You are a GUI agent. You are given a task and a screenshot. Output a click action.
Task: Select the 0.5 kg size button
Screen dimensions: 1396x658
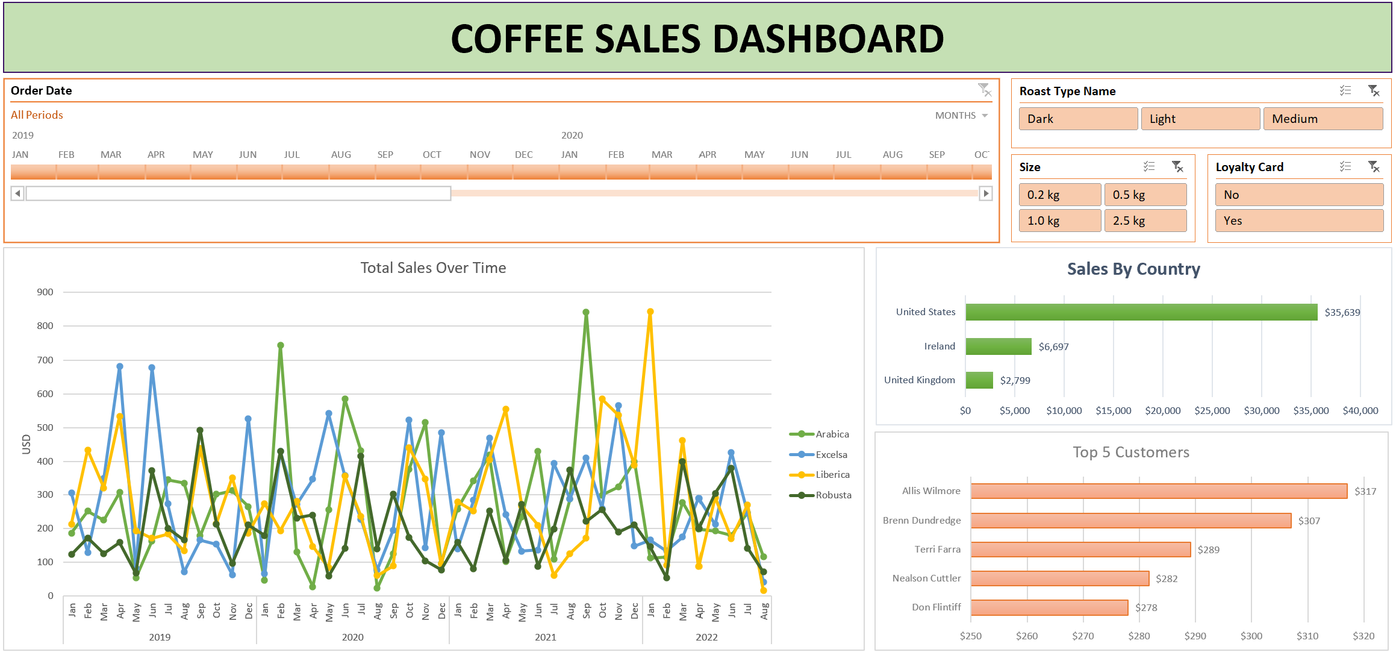tap(1145, 195)
